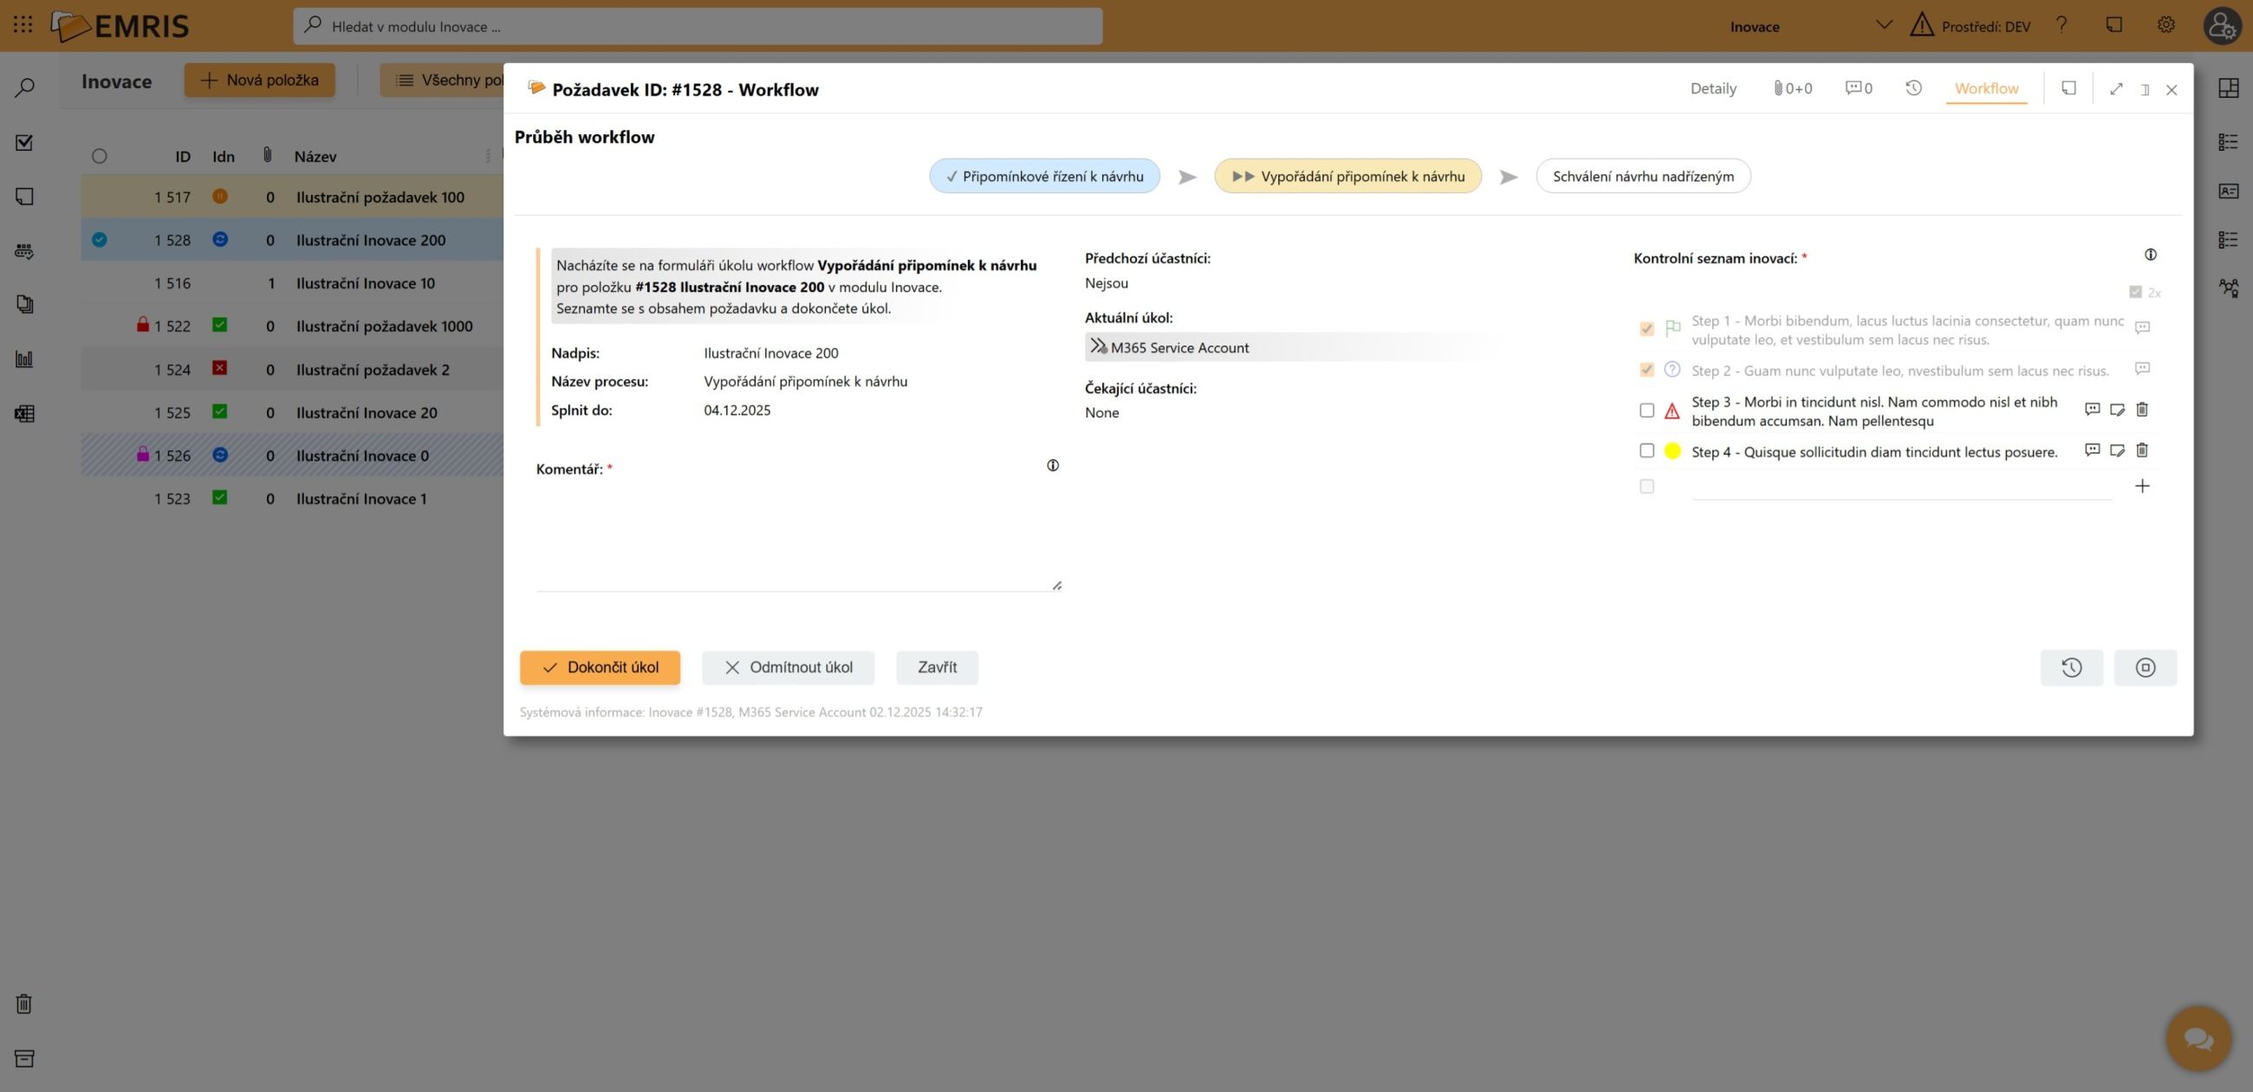Open the tasks checkmark icon in left sidebar
The height and width of the screenshot is (1092, 2253).
(24, 142)
